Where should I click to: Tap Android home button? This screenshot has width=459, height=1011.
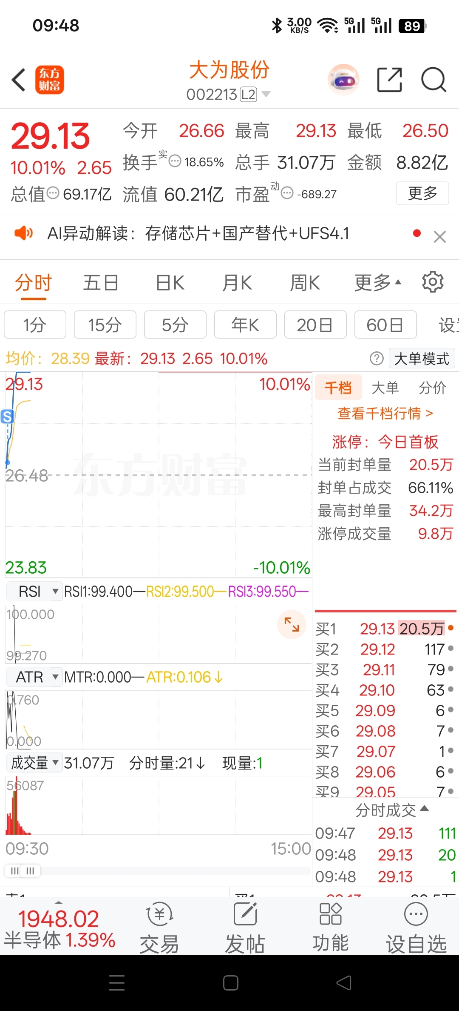coord(230,983)
